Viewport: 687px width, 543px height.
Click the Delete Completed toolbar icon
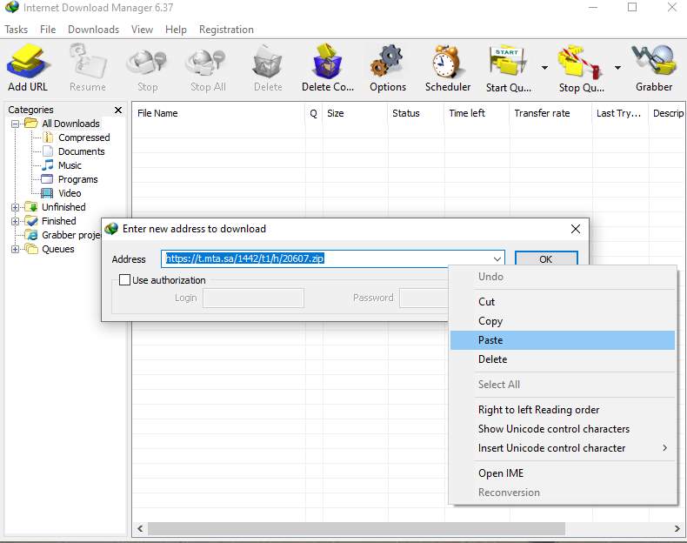tap(327, 67)
